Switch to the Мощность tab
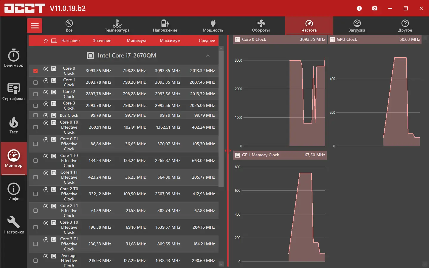Viewport: 429px width, 268px height. pos(213,26)
